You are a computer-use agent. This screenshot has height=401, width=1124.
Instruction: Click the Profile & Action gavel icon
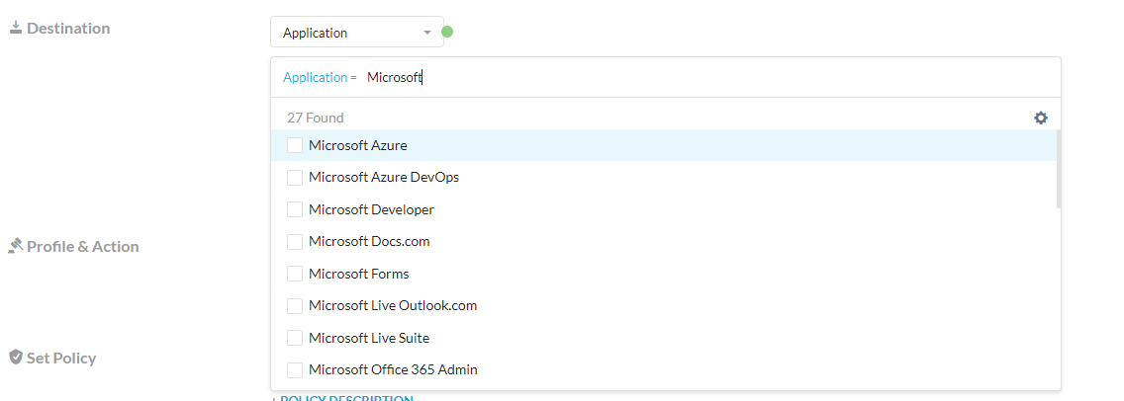click(x=16, y=246)
